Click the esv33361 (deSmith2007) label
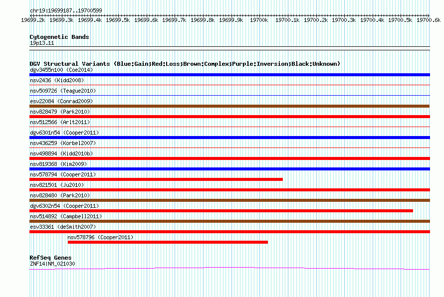 pos(63,227)
